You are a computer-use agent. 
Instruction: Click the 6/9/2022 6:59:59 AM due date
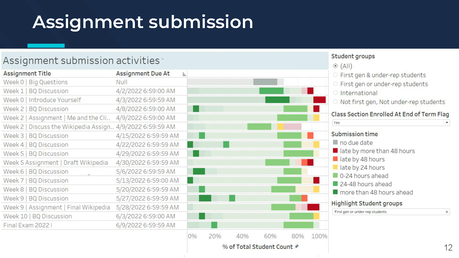tap(146, 225)
